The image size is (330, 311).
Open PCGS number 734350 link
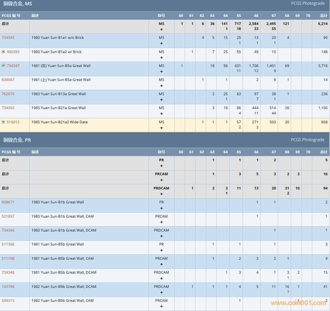(x=8, y=108)
